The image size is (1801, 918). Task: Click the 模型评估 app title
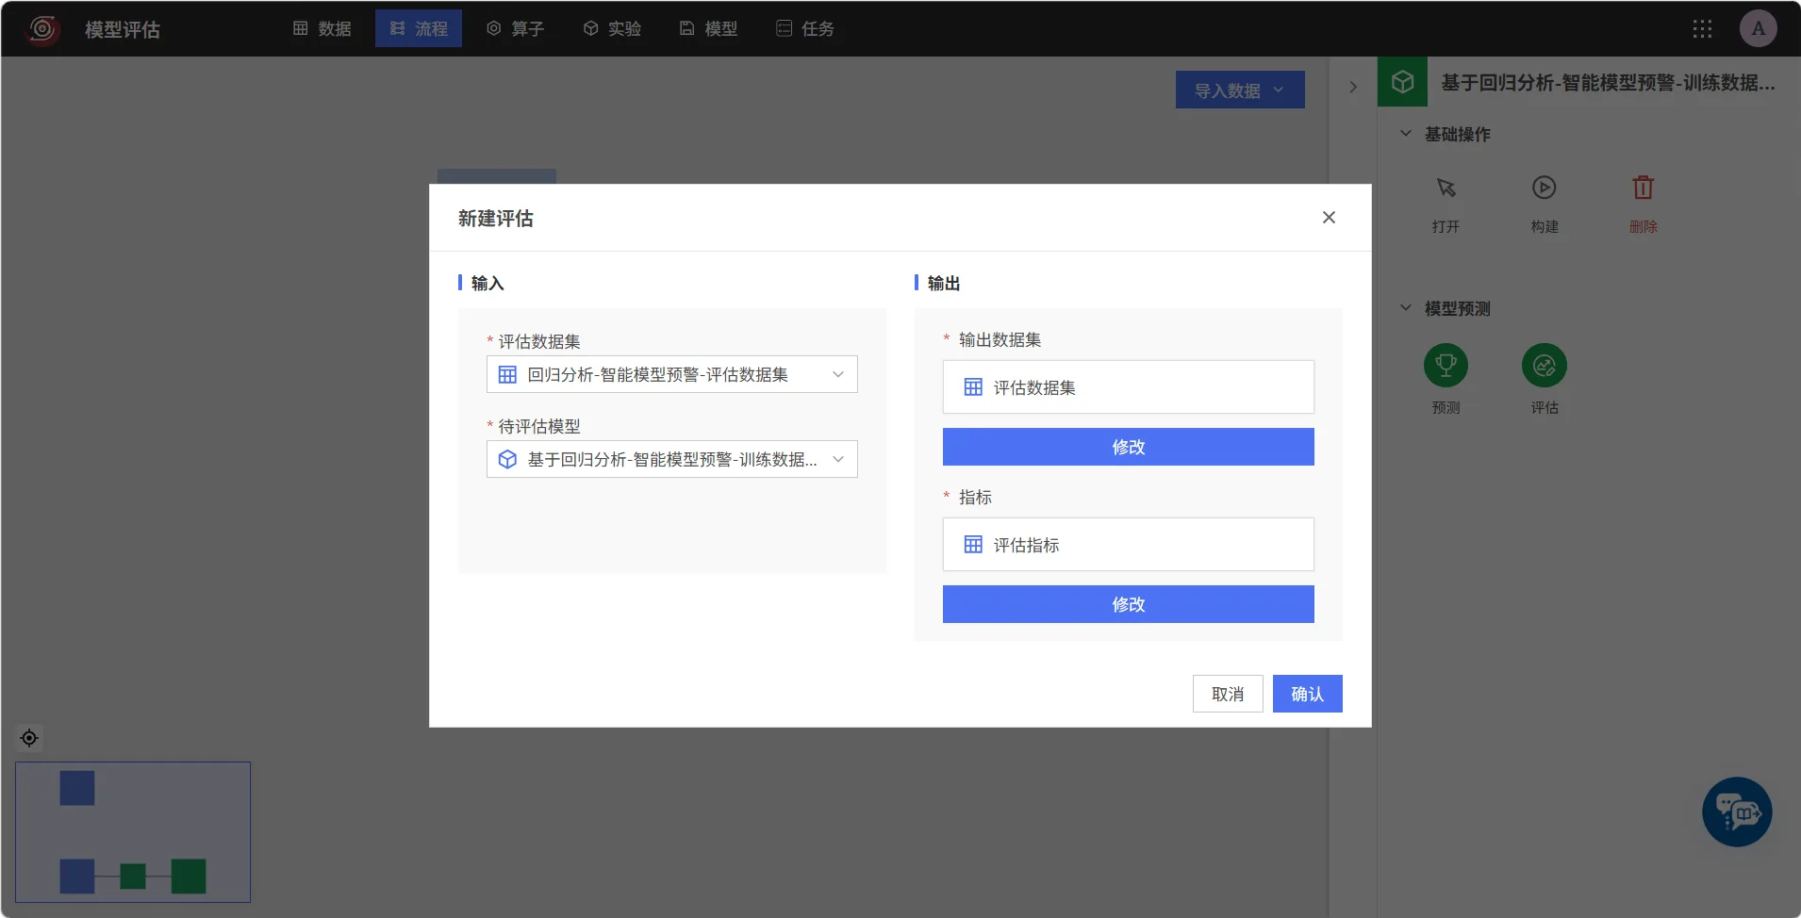point(123,29)
